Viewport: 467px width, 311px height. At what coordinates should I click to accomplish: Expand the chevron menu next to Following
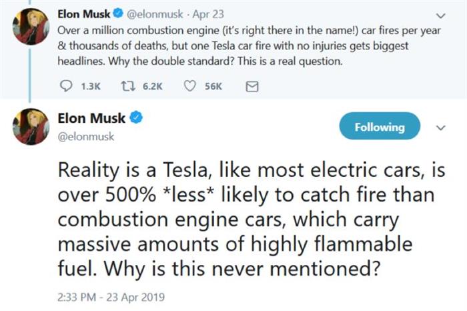(440, 127)
